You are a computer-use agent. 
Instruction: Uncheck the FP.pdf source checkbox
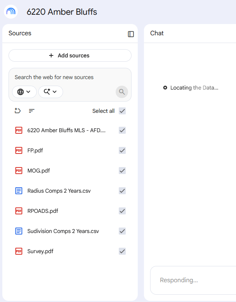click(122, 150)
